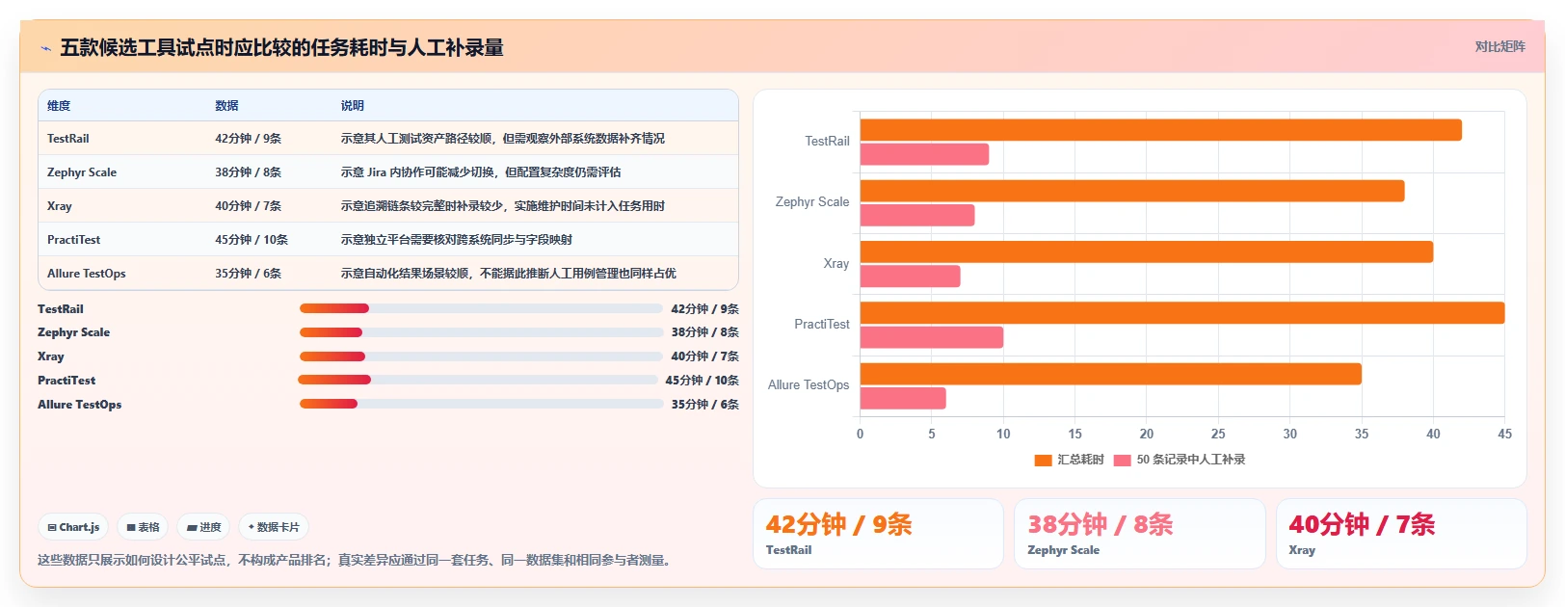This screenshot has height=607, width=1565.
Task: Open the Xray 40分钟 / 7条 data card
Action: coord(1401,534)
